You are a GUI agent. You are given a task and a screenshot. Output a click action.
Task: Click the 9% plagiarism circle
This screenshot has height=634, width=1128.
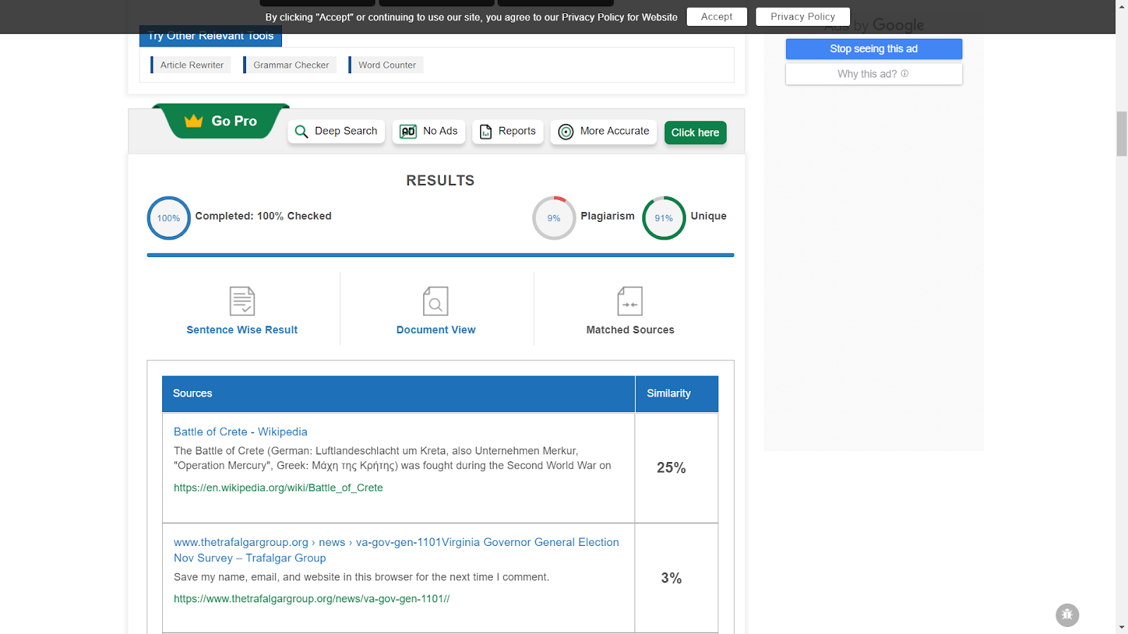[554, 218]
